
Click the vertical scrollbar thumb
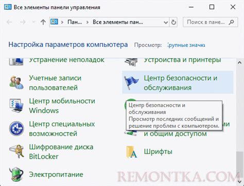(x=240, y=164)
